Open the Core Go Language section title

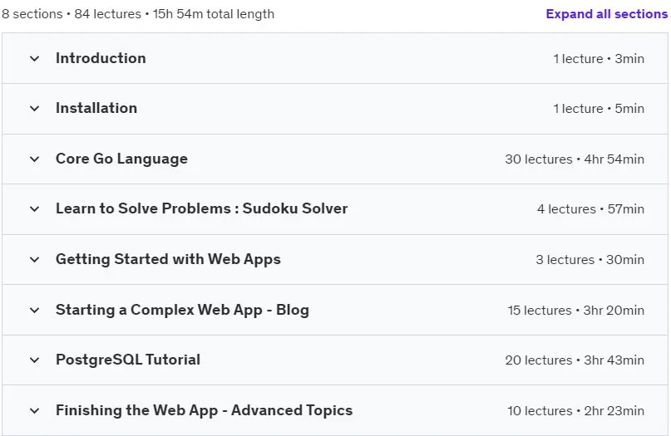click(x=121, y=159)
